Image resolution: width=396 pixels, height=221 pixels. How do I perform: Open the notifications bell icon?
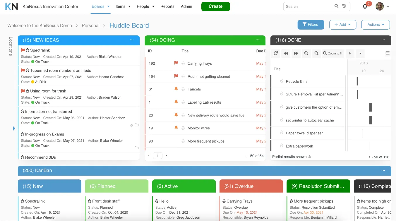[365, 6]
